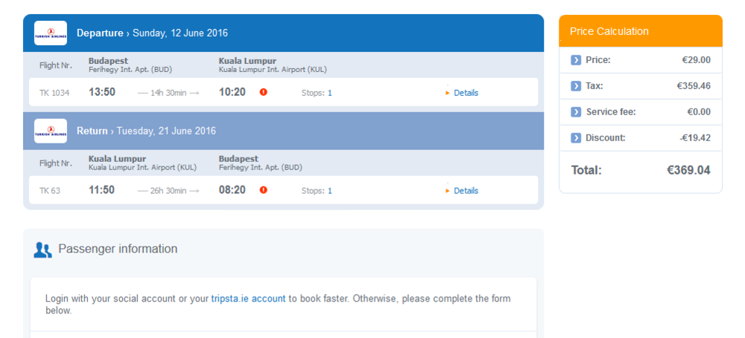
Task: Click the Departure Sunday, 12 June 2016 header
Action: [x=152, y=33]
